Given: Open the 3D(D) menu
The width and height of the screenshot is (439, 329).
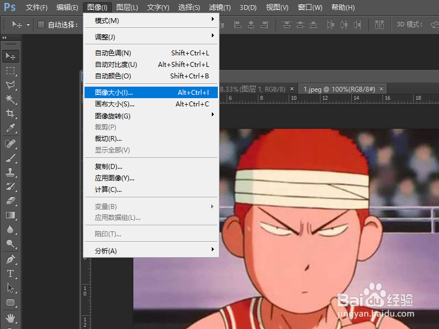Looking at the screenshot, I should (248, 7).
